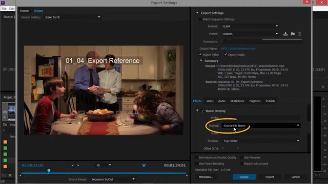Click the current timecode 01:00:15:20
This screenshot has height=184, width=328.
click(32, 165)
